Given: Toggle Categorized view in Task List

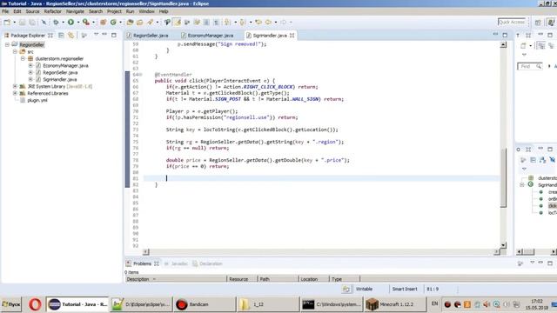Looking at the screenshot, I should [x=540, y=46].
